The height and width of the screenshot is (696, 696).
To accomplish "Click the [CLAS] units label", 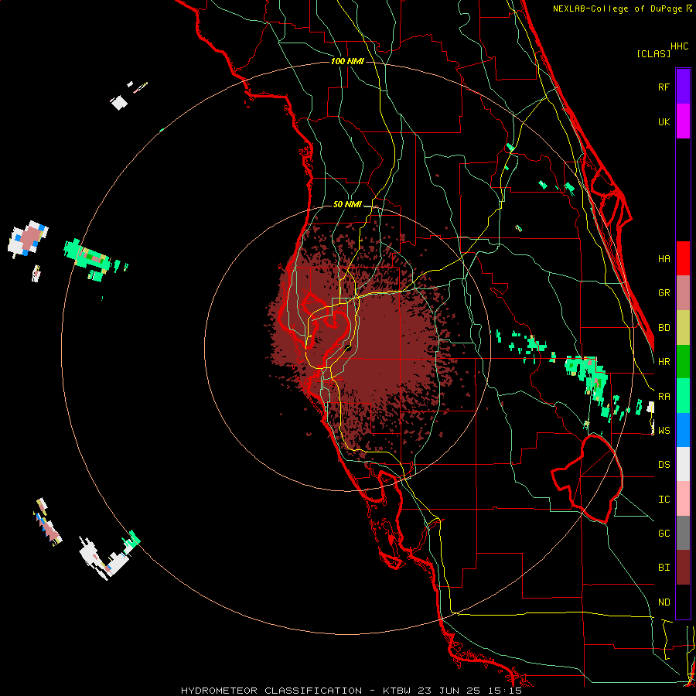I will (x=653, y=53).
